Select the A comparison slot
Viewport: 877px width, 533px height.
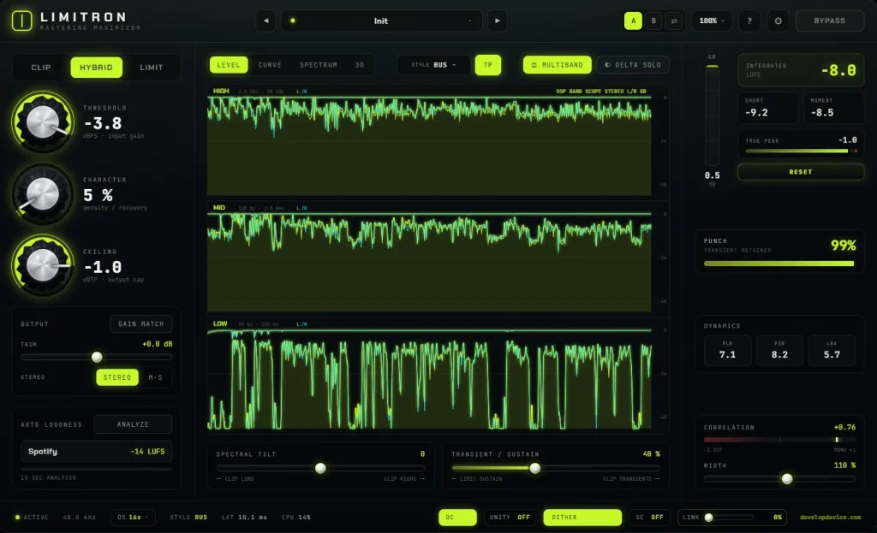coord(633,21)
